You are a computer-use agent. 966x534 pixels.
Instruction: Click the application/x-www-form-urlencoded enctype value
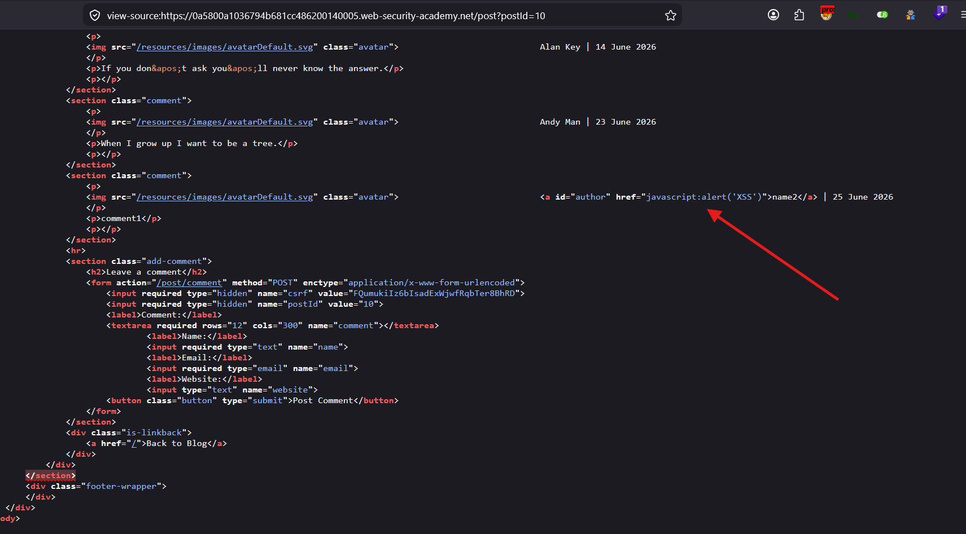coord(431,283)
